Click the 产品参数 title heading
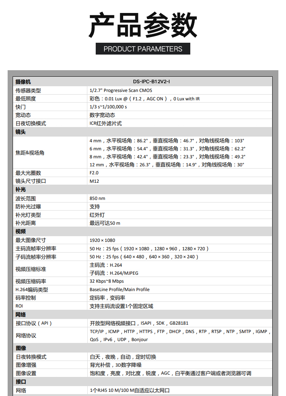Image resolution: width=286 pixels, height=396 pixels. click(x=143, y=25)
